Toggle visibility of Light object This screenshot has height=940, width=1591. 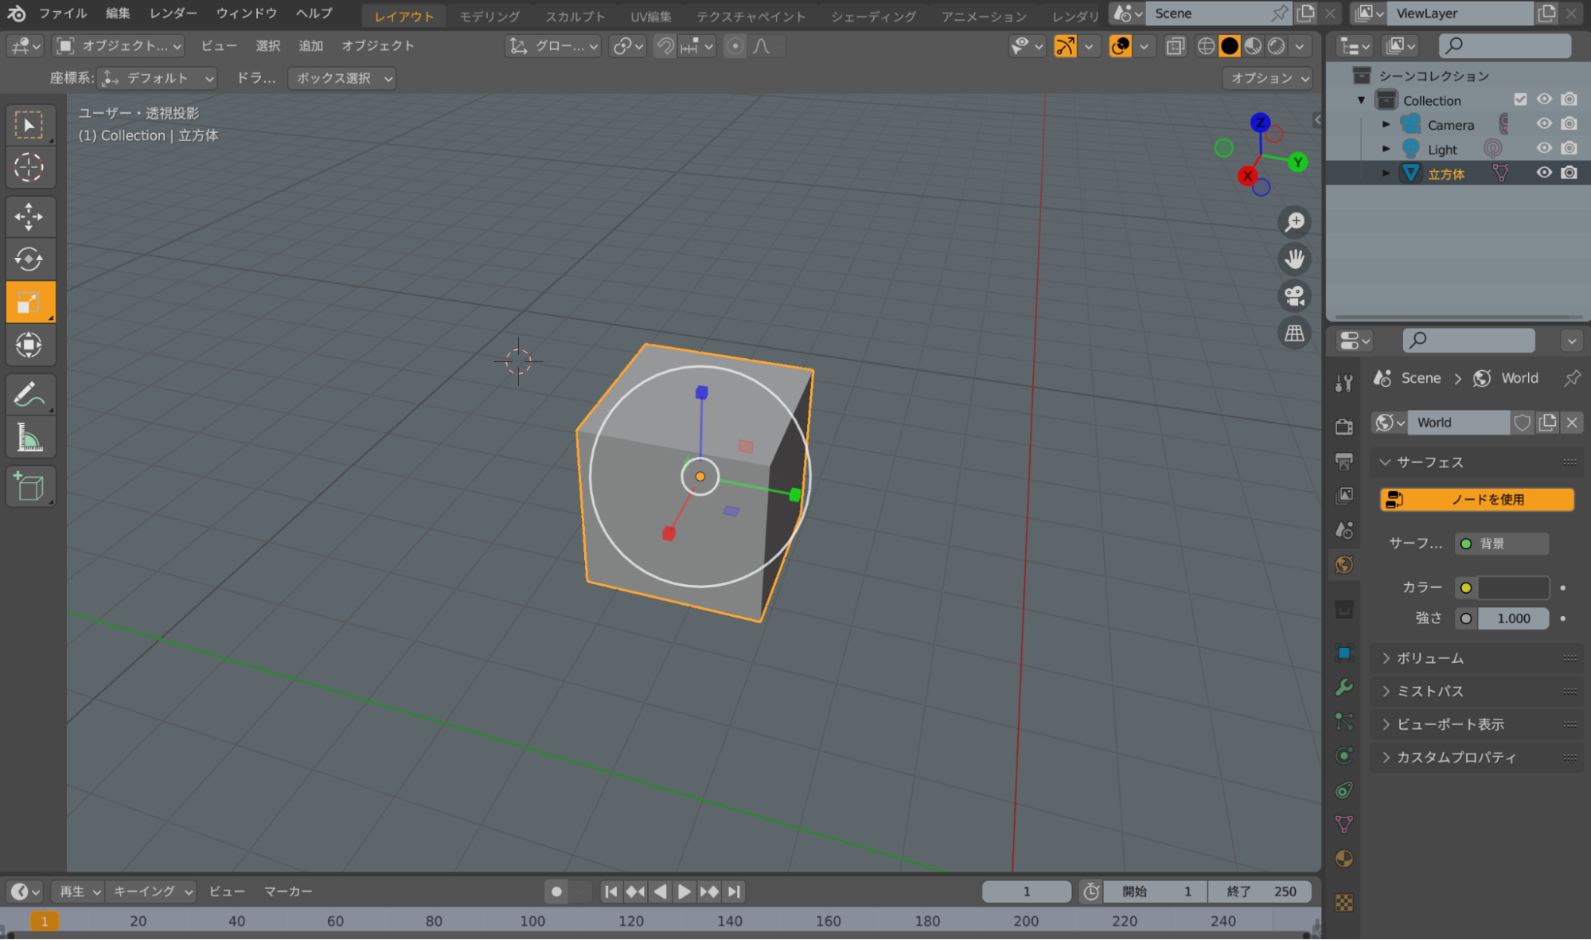click(x=1545, y=148)
